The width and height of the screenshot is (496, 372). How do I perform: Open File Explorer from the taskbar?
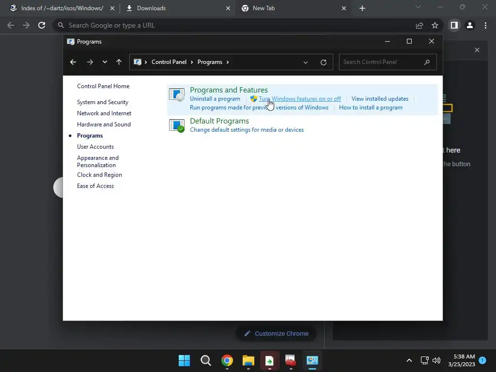click(248, 360)
